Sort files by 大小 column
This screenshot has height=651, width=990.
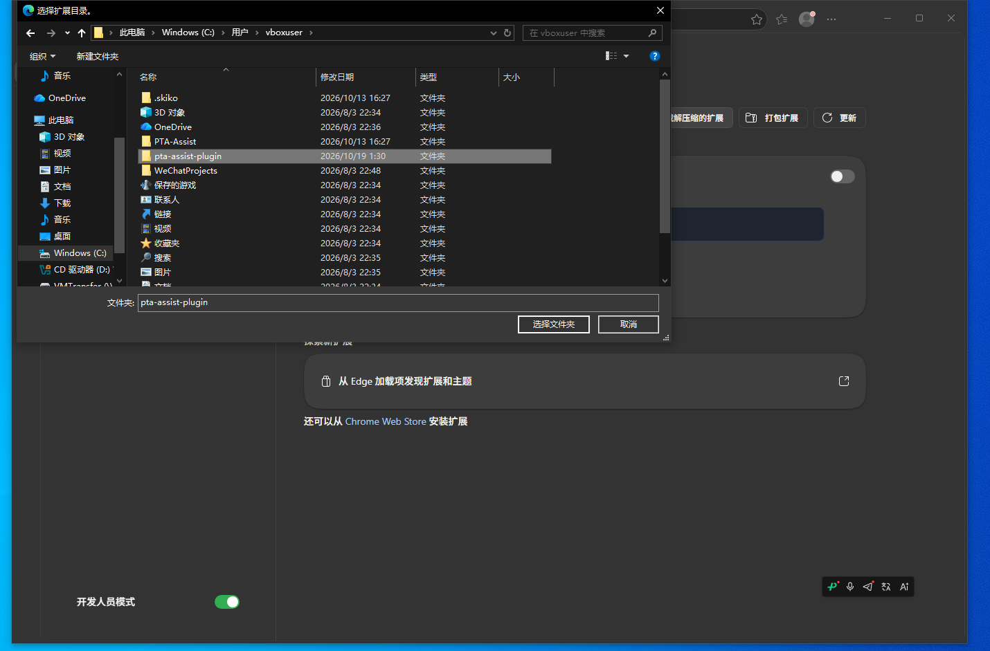click(x=526, y=77)
